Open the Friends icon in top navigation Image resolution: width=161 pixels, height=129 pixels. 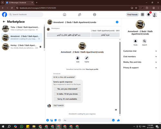click(x=80, y=15)
